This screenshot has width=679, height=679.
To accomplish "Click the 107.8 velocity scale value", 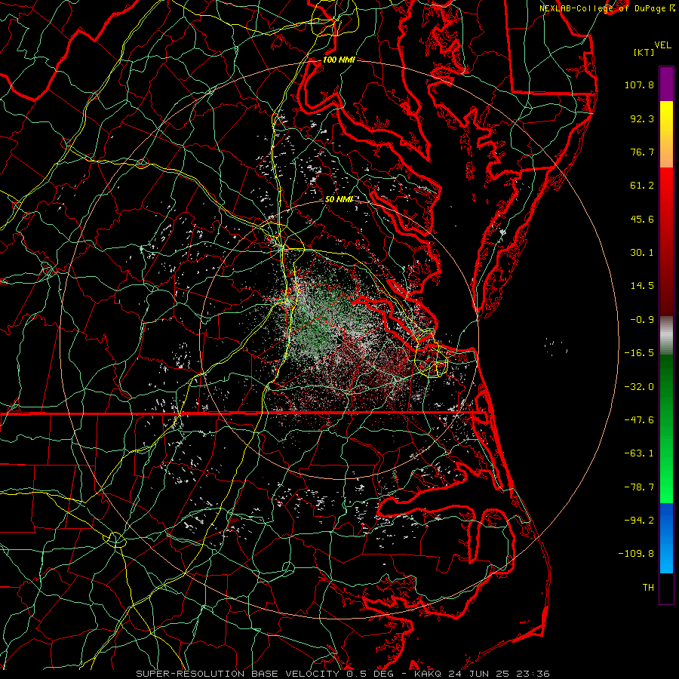I will pos(639,84).
